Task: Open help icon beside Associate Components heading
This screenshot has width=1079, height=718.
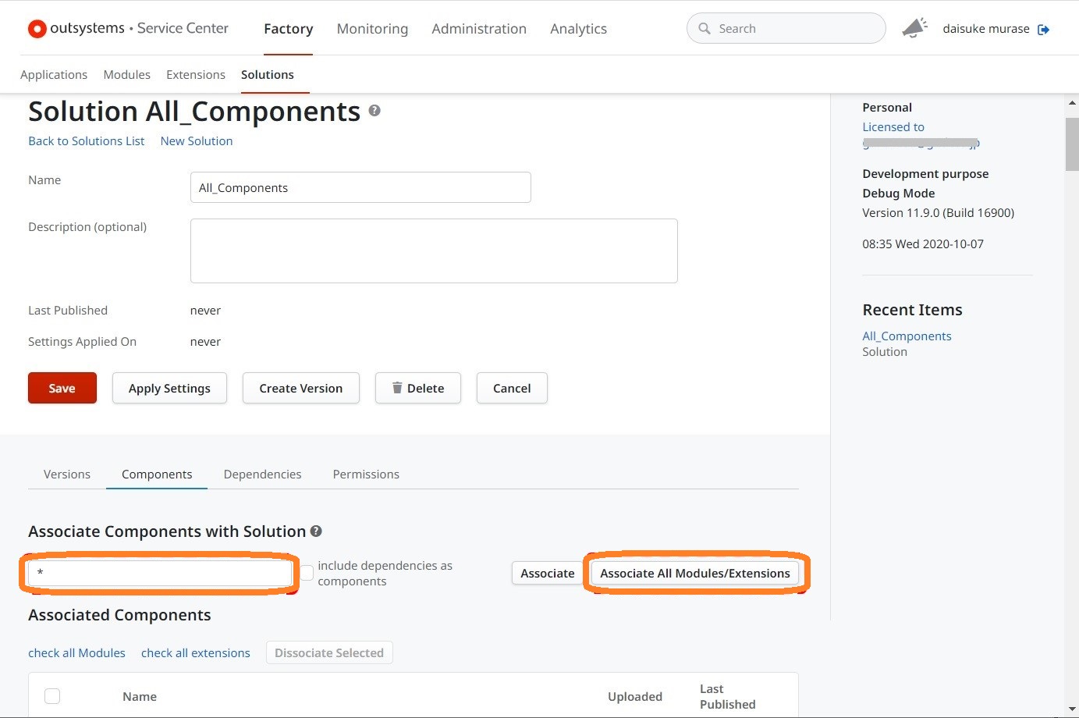Action: (316, 531)
